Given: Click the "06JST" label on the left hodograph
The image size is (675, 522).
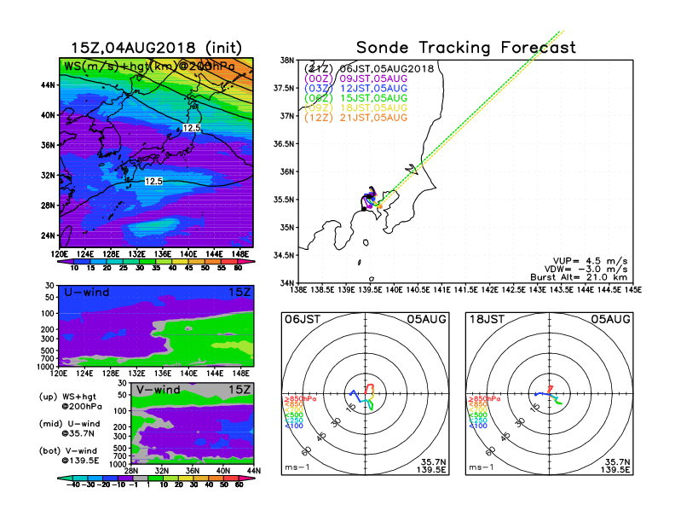Looking at the screenshot, I should [x=303, y=319].
